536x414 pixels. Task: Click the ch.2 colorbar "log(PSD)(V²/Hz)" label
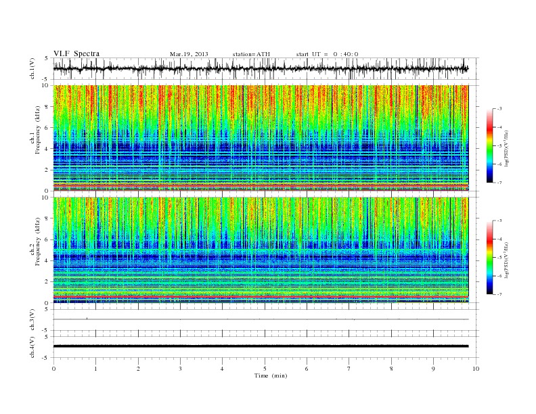click(506, 260)
